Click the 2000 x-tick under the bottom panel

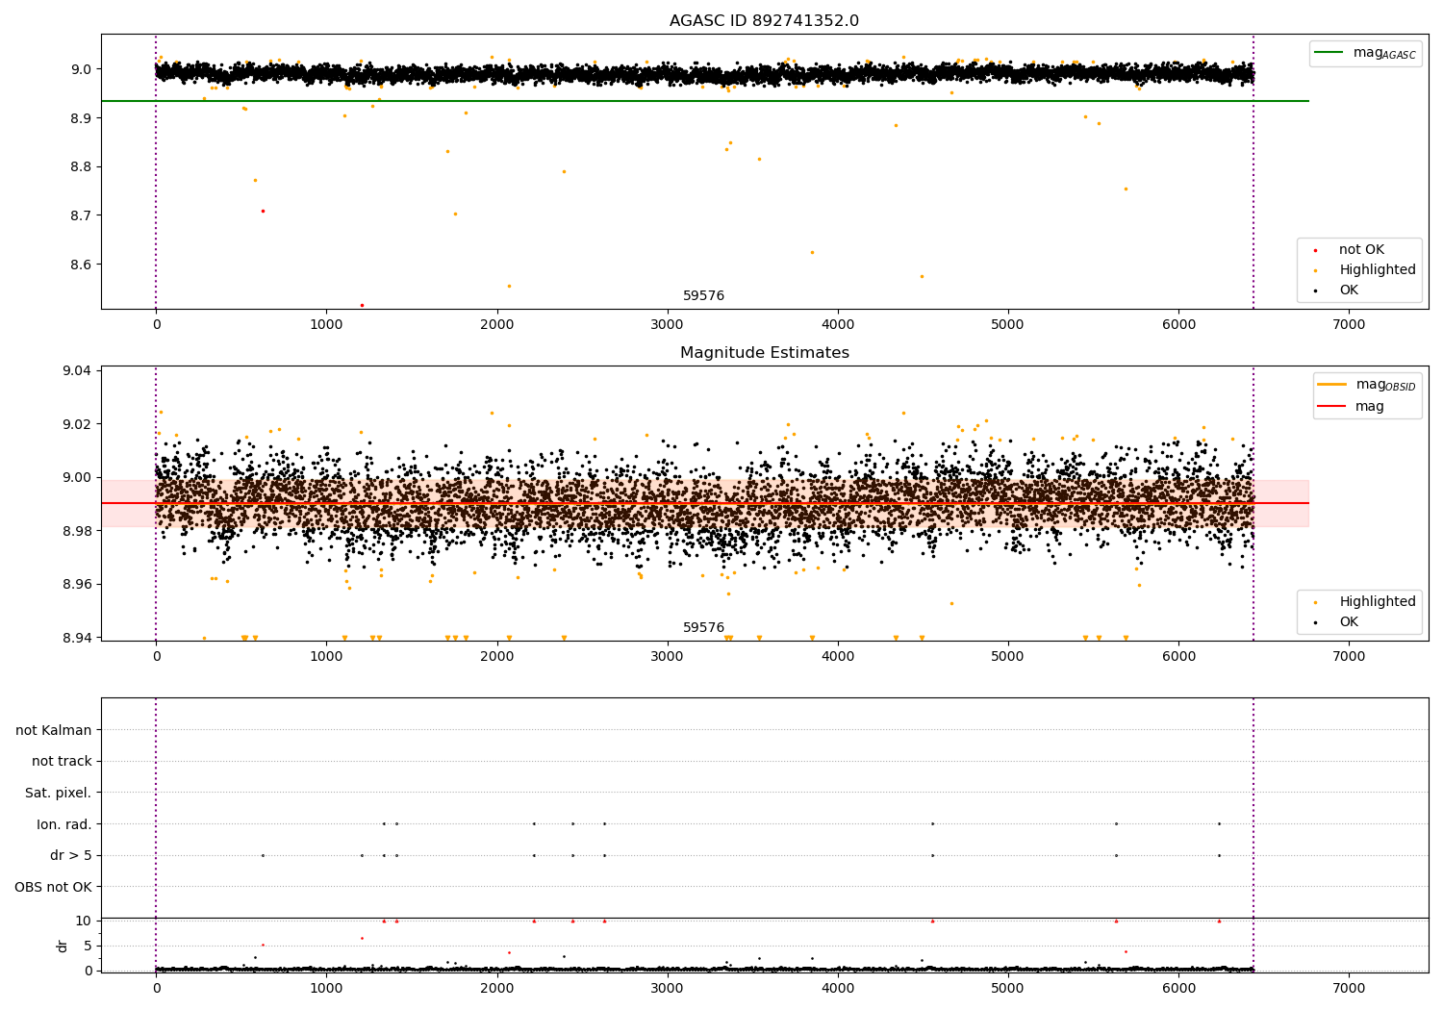click(x=496, y=989)
